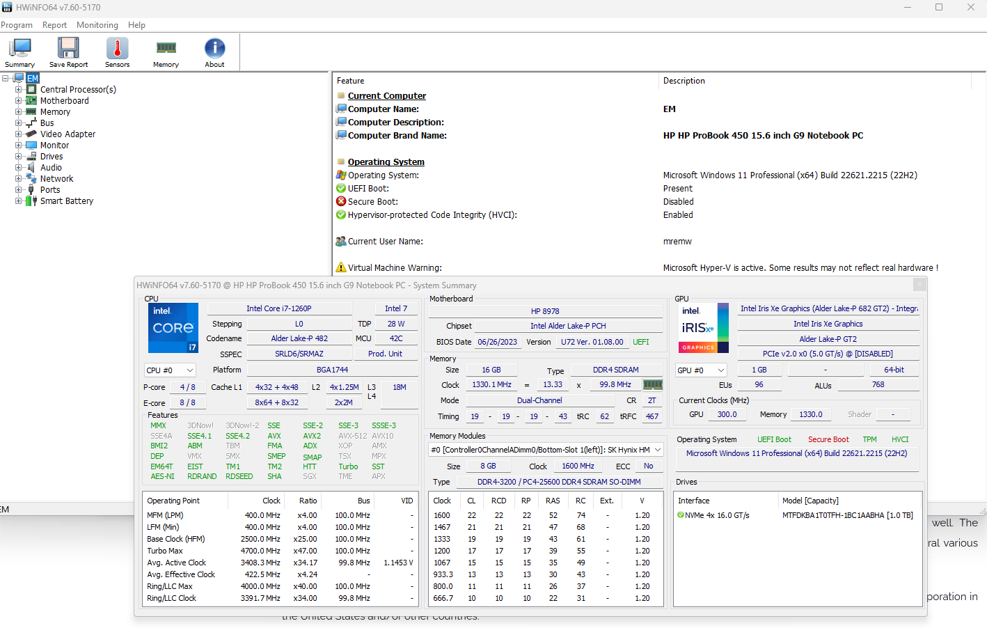Click the MTFDKBA1T0TFH drive model entry
The height and width of the screenshot is (628, 987).
[x=848, y=516]
